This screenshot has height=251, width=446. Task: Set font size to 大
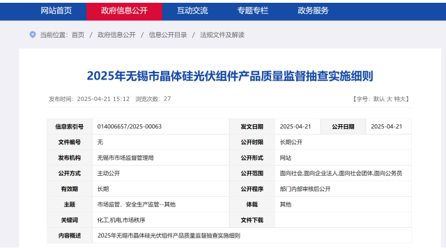[390, 99]
